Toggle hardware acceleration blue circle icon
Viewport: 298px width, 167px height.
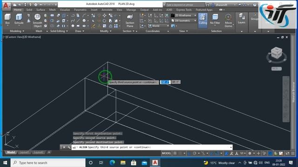[270, 154]
